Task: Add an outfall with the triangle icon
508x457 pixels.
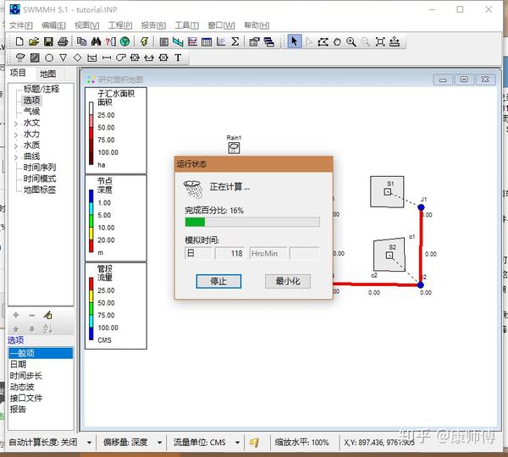Action: coord(63,58)
